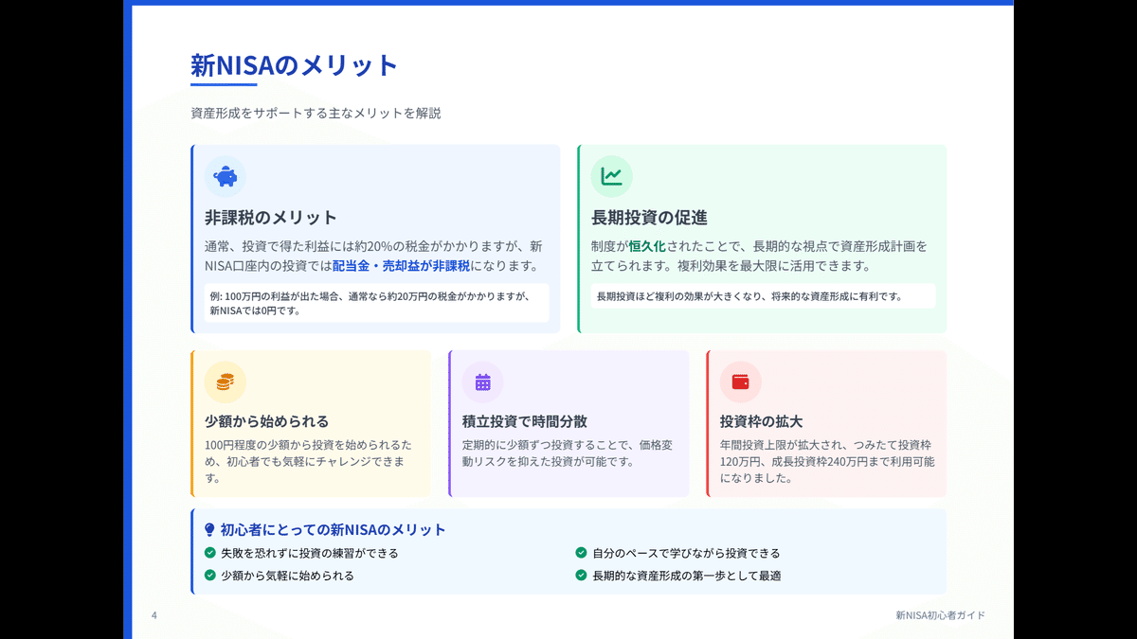Image resolution: width=1137 pixels, height=639 pixels.
Task: Select the line chart icon above 長期投資の促進
Action: click(612, 176)
